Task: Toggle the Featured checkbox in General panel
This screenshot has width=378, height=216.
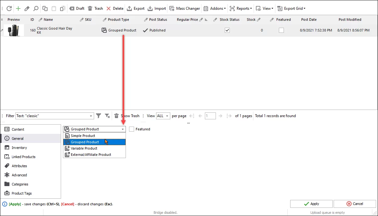Action: click(131, 129)
